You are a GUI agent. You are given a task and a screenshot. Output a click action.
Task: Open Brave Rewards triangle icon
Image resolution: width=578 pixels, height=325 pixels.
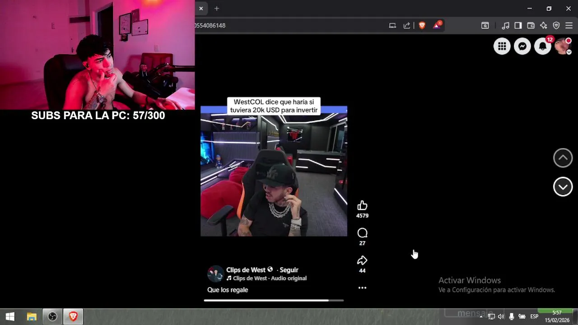[x=437, y=25]
